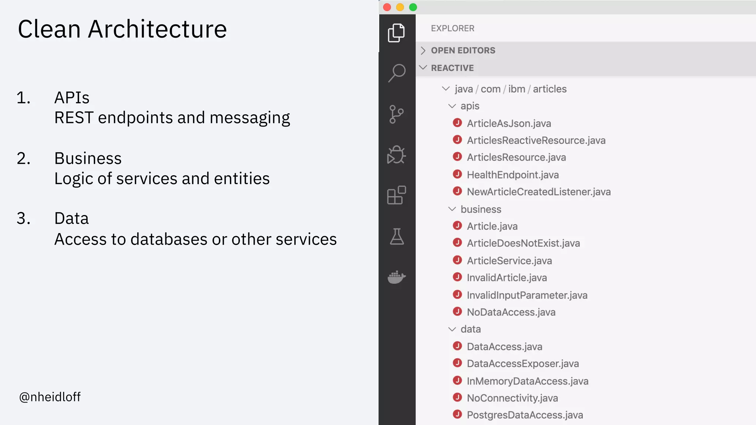The height and width of the screenshot is (425, 756).
Task: Open the Testing flask icon
Action: coord(397,236)
